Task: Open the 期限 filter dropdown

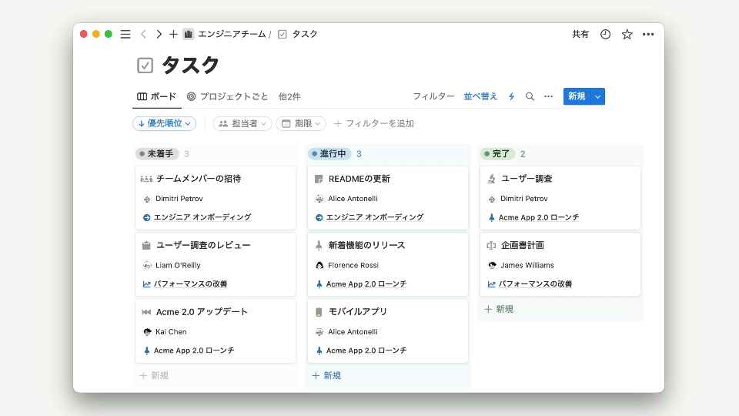Action: tap(301, 123)
